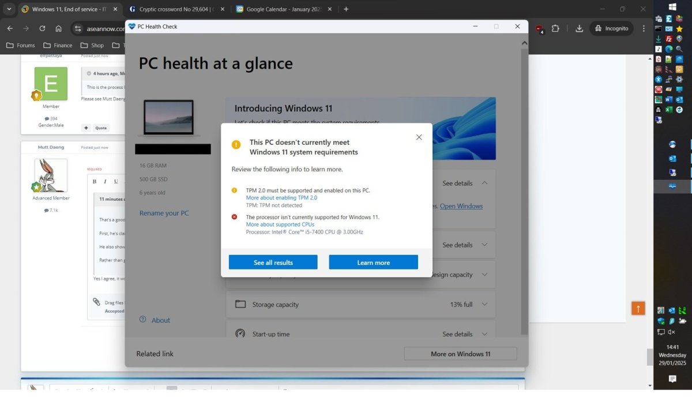
Task: Click the Quote button on elfpattaya's post
Action: coord(101,128)
